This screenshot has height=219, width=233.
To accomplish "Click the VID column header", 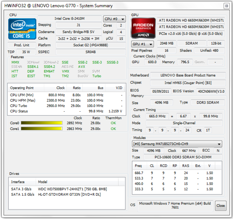I will point(115,88).
